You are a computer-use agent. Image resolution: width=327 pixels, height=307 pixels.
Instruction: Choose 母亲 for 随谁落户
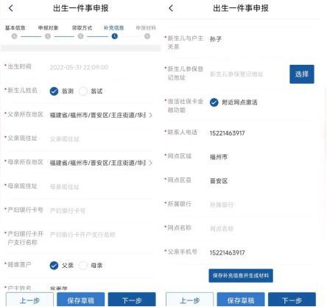click(83, 265)
